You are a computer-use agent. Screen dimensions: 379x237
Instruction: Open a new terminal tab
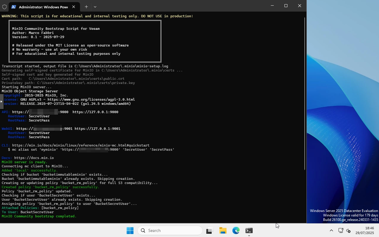(86, 7)
